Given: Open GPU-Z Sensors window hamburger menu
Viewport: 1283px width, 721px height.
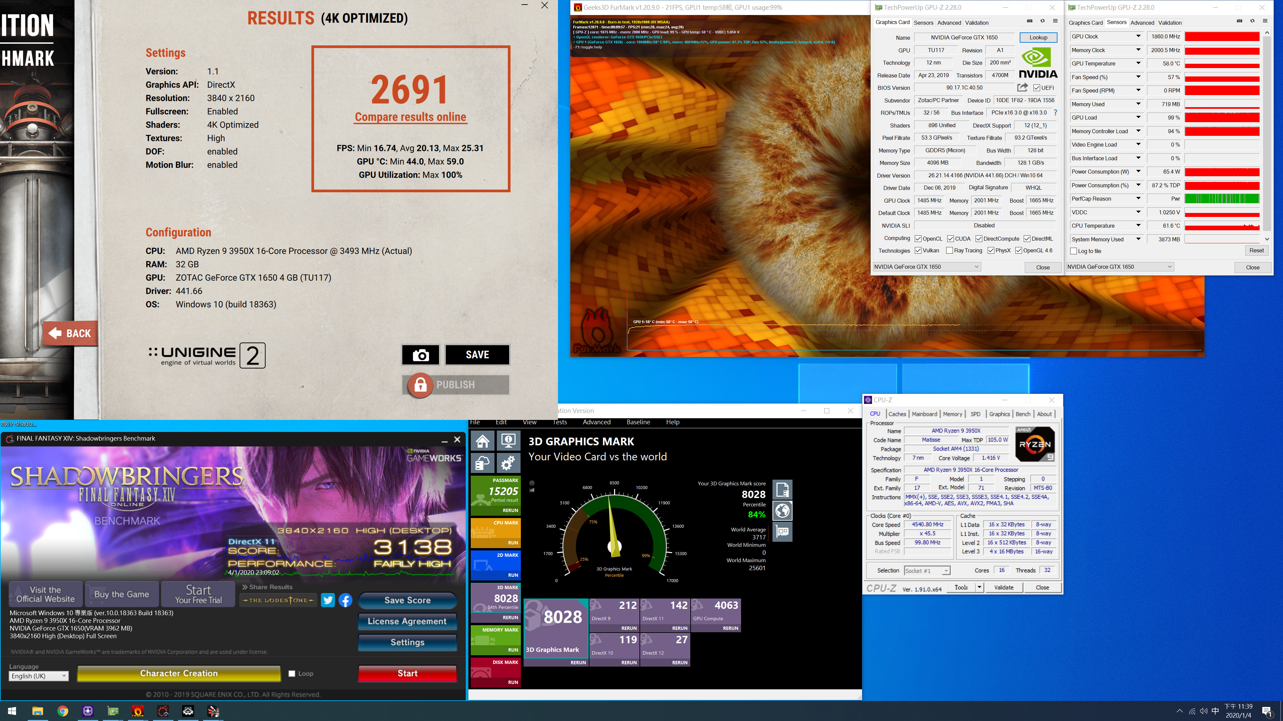Looking at the screenshot, I should [1265, 21].
